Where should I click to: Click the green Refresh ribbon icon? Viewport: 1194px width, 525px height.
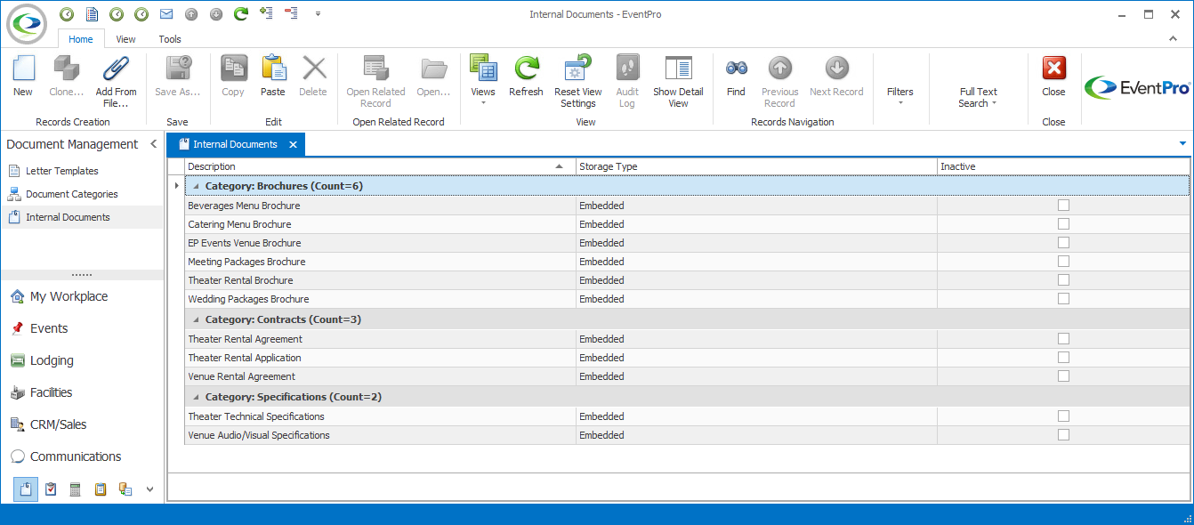(x=526, y=69)
